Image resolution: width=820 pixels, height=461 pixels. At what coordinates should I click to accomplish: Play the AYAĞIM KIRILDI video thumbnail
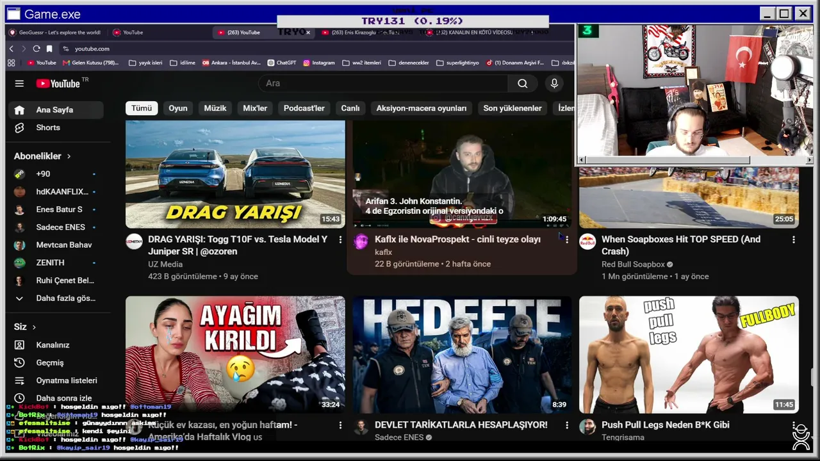pyautogui.click(x=235, y=354)
